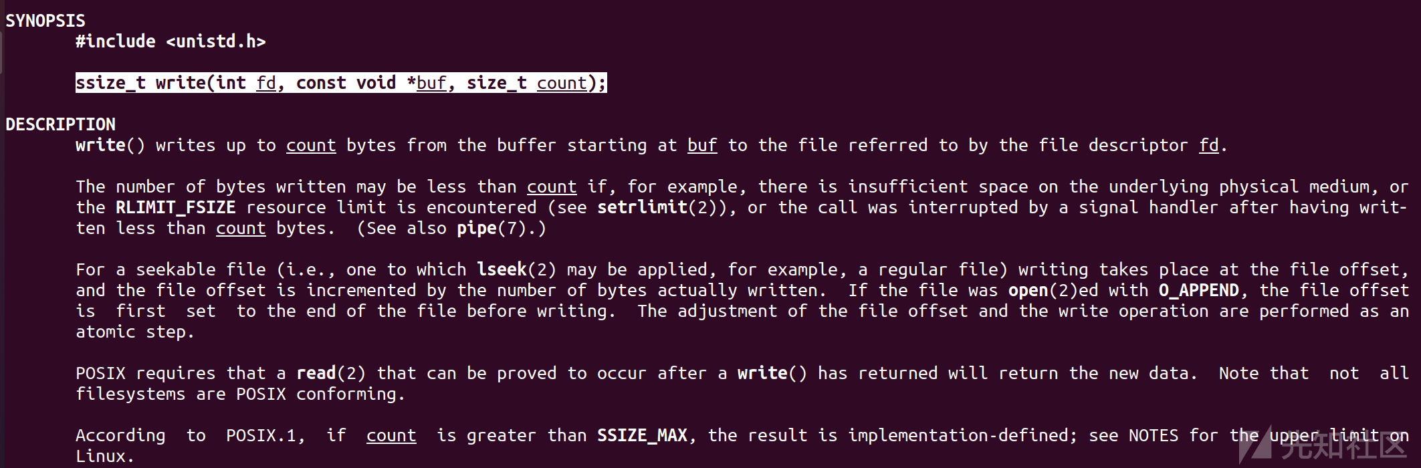This screenshot has width=1421, height=468.
Task: Click the bold SSIZE_MAX constant
Action: [642, 435]
